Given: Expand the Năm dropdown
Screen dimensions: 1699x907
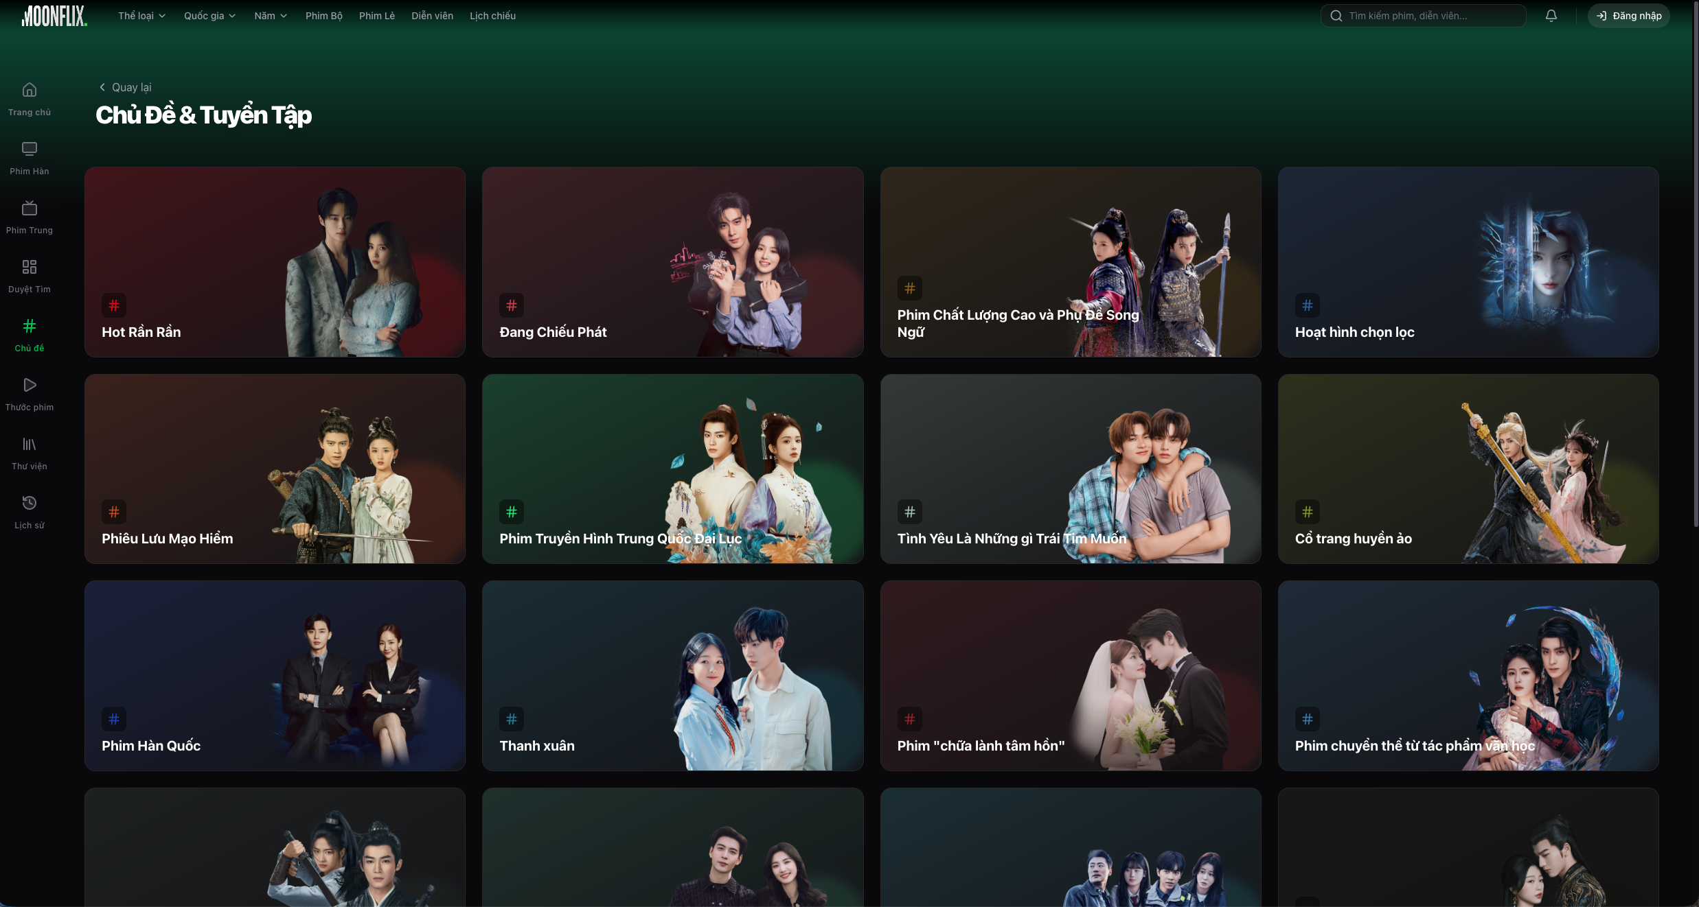Looking at the screenshot, I should [x=271, y=16].
